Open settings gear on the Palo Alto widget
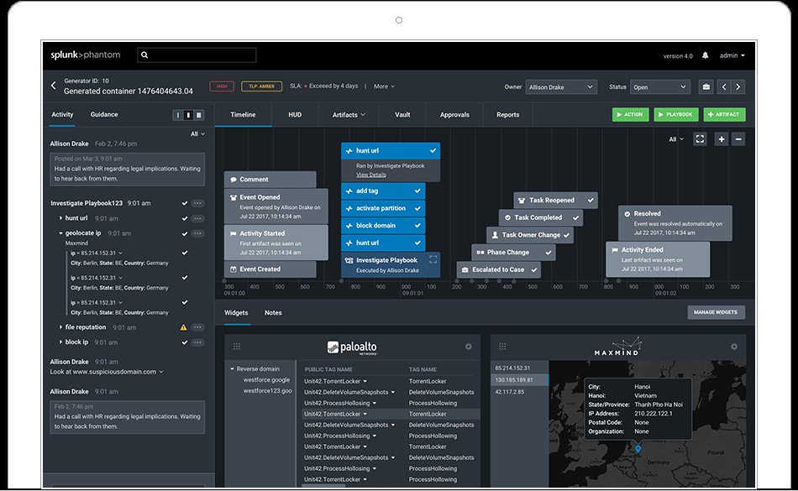Image resolution: width=798 pixels, height=491 pixels. (468, 345)
